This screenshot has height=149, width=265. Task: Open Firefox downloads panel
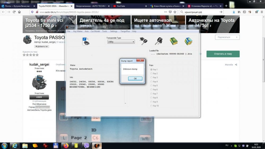coord(234,12)
